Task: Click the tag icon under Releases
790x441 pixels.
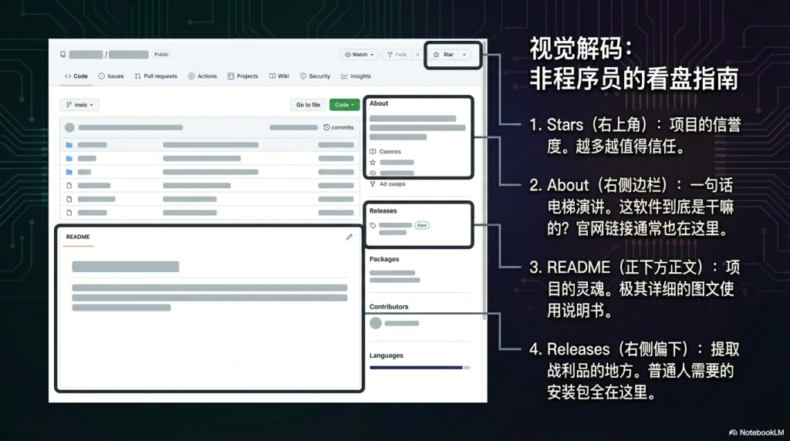Action: click(373, 225)
